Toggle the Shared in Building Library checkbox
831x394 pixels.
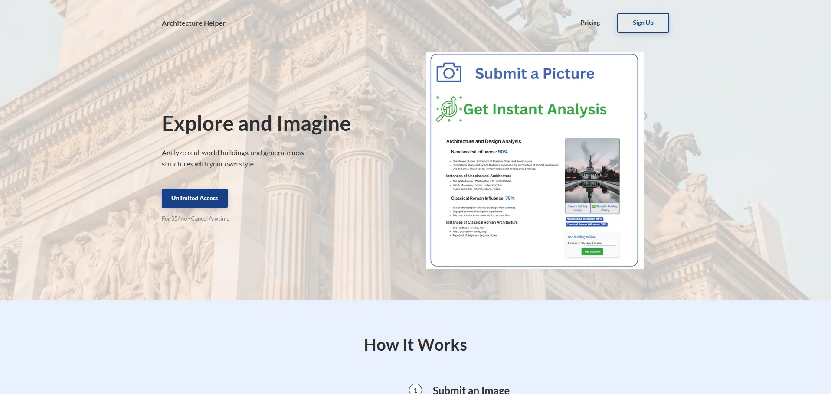[x=594, y=206]
